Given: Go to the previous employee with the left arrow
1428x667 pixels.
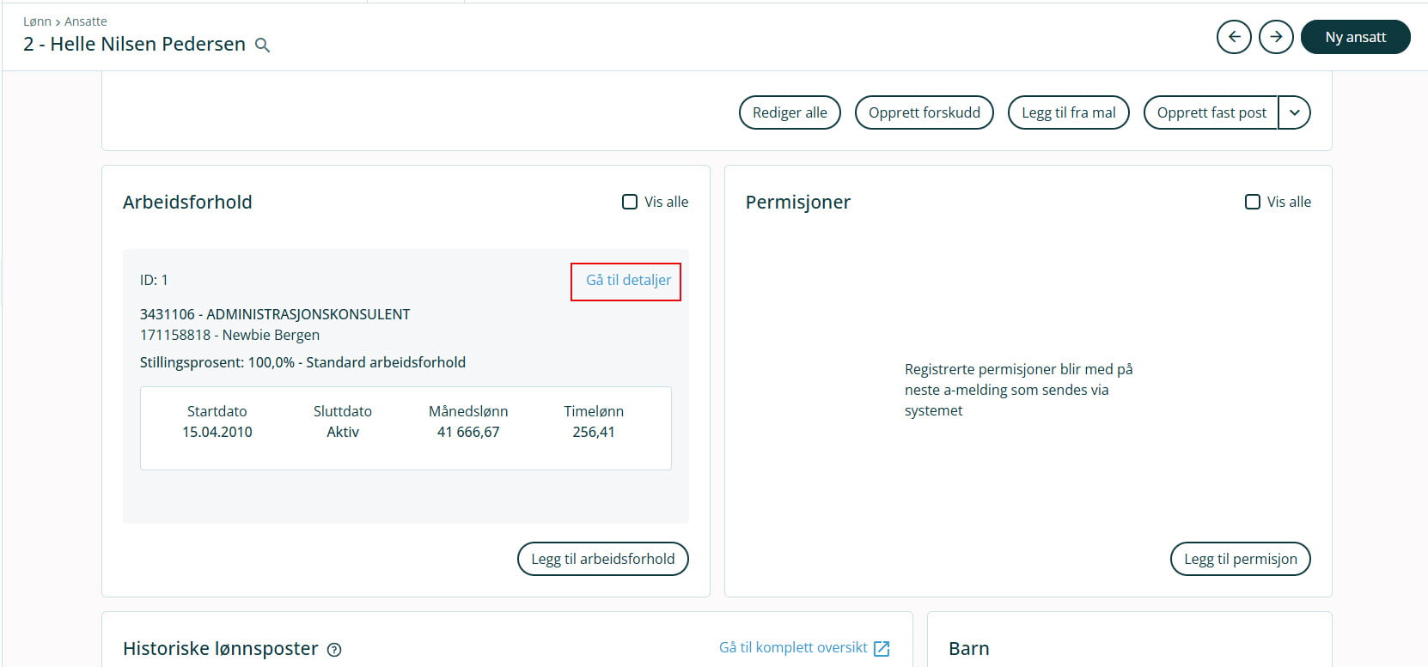Looking at the screenshot, I should coord(1234,37).
